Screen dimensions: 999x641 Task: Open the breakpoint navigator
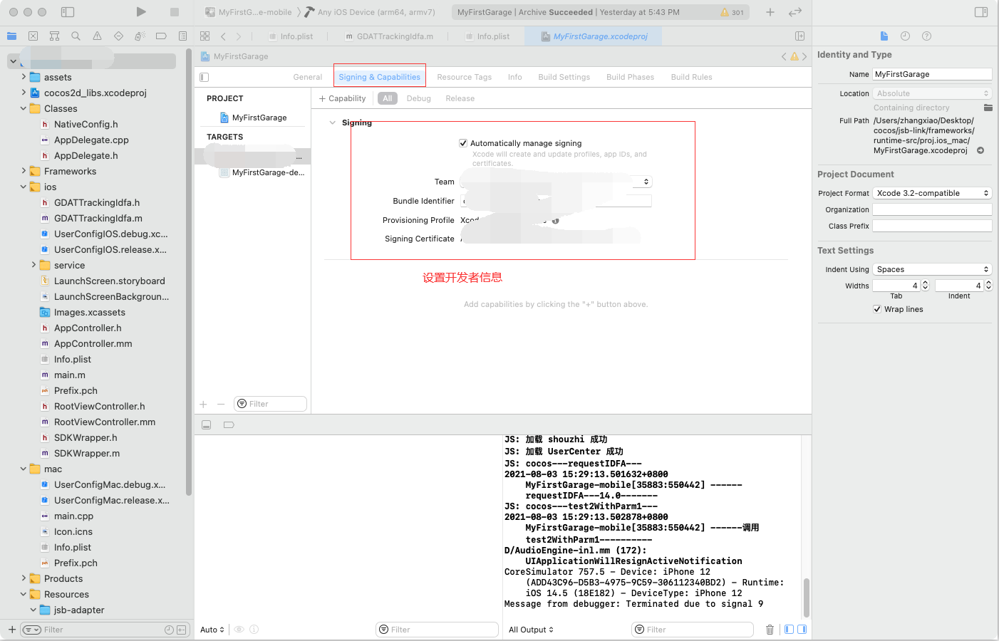click(161, 36)
